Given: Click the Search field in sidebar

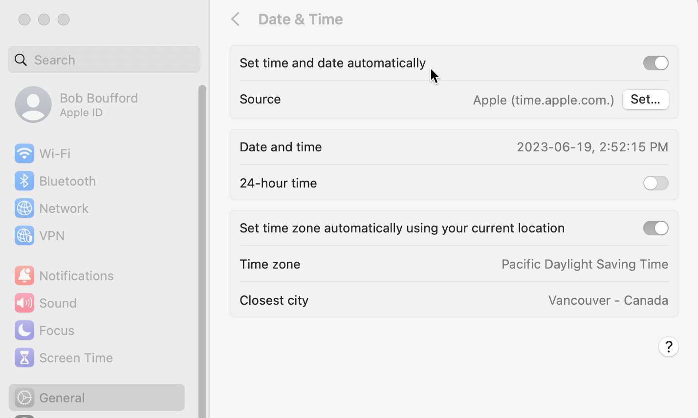Looking at the screenshot, I should coord(104,60).
